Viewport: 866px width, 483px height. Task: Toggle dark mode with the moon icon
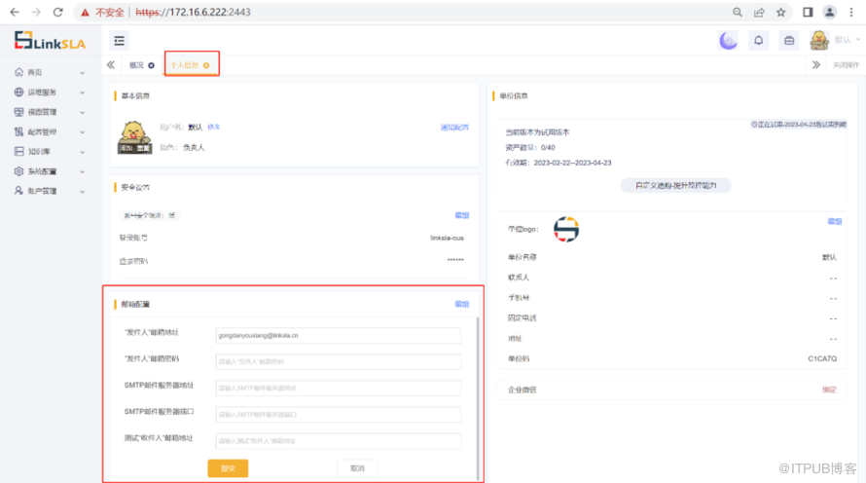(728, 40)
